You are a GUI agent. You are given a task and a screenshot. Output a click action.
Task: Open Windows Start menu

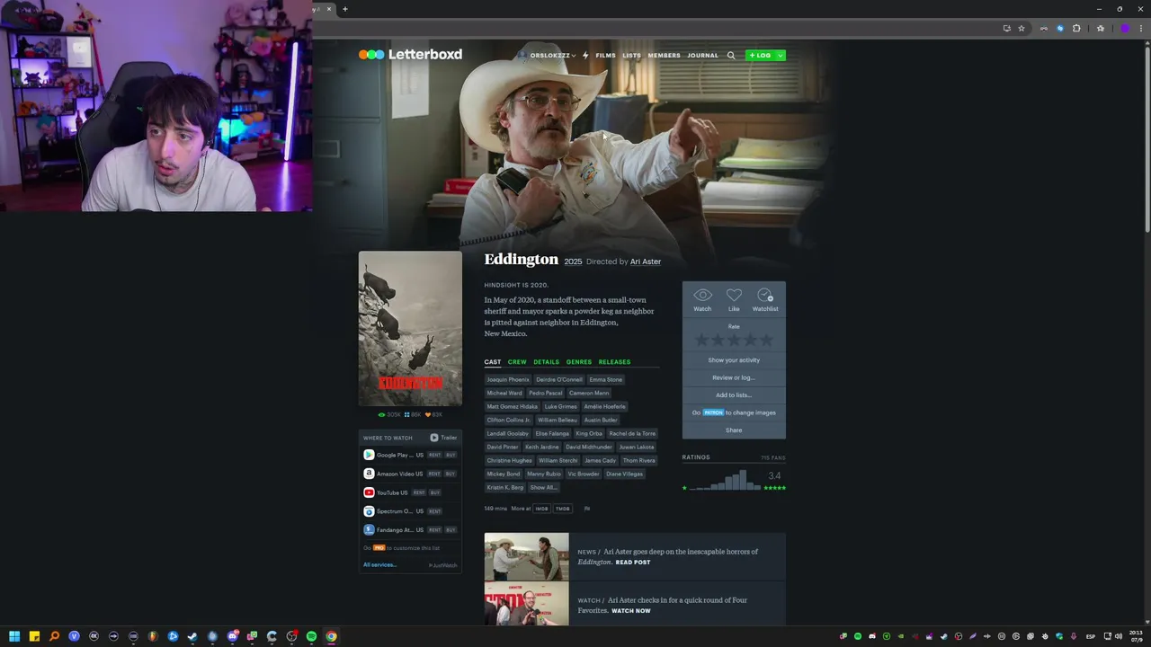pyautogui.click(x=14, y=636)
